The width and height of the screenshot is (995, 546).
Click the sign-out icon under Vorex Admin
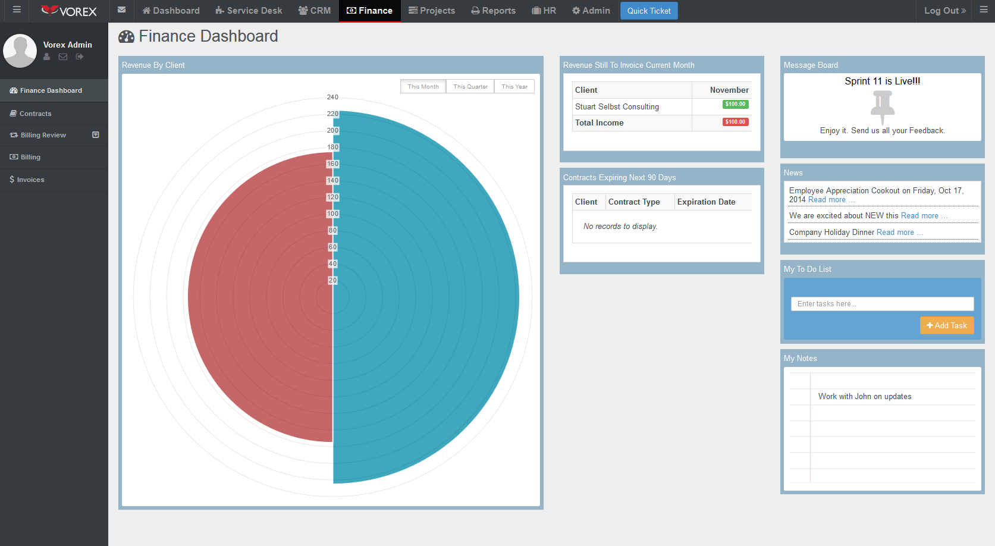80,57
